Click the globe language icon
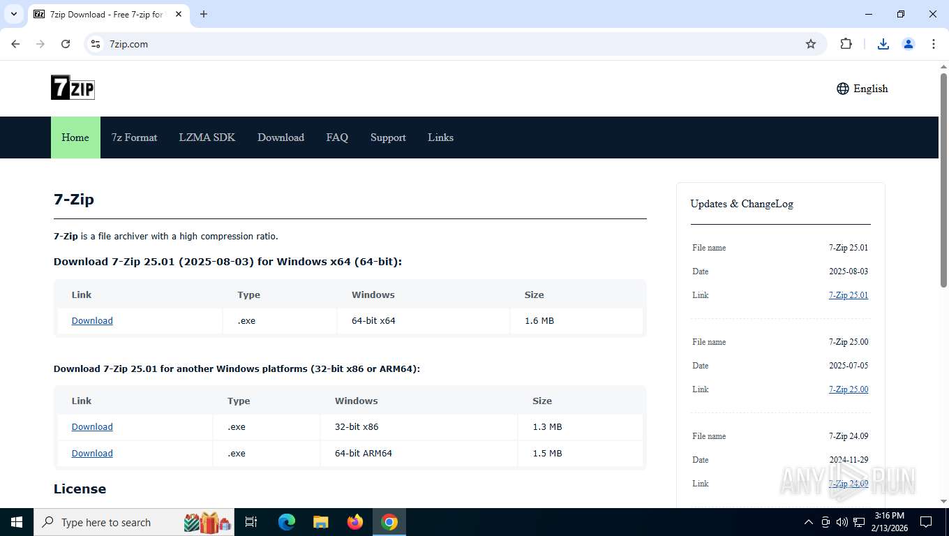This screenshot has width=949, height=536. point(843,89)
